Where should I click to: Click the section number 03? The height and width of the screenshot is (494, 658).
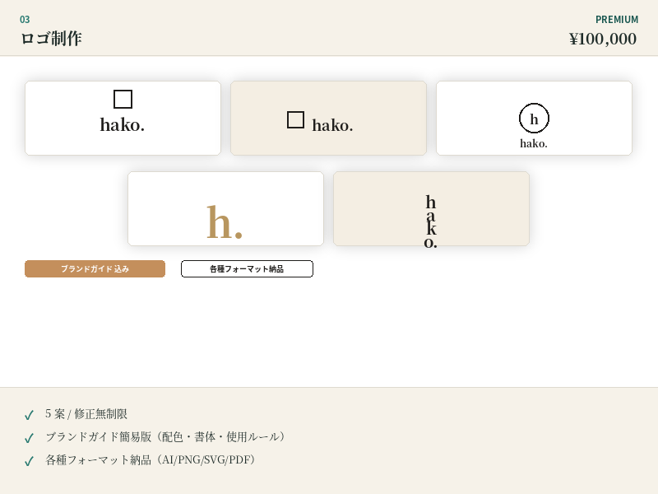(x=25, y=19)
